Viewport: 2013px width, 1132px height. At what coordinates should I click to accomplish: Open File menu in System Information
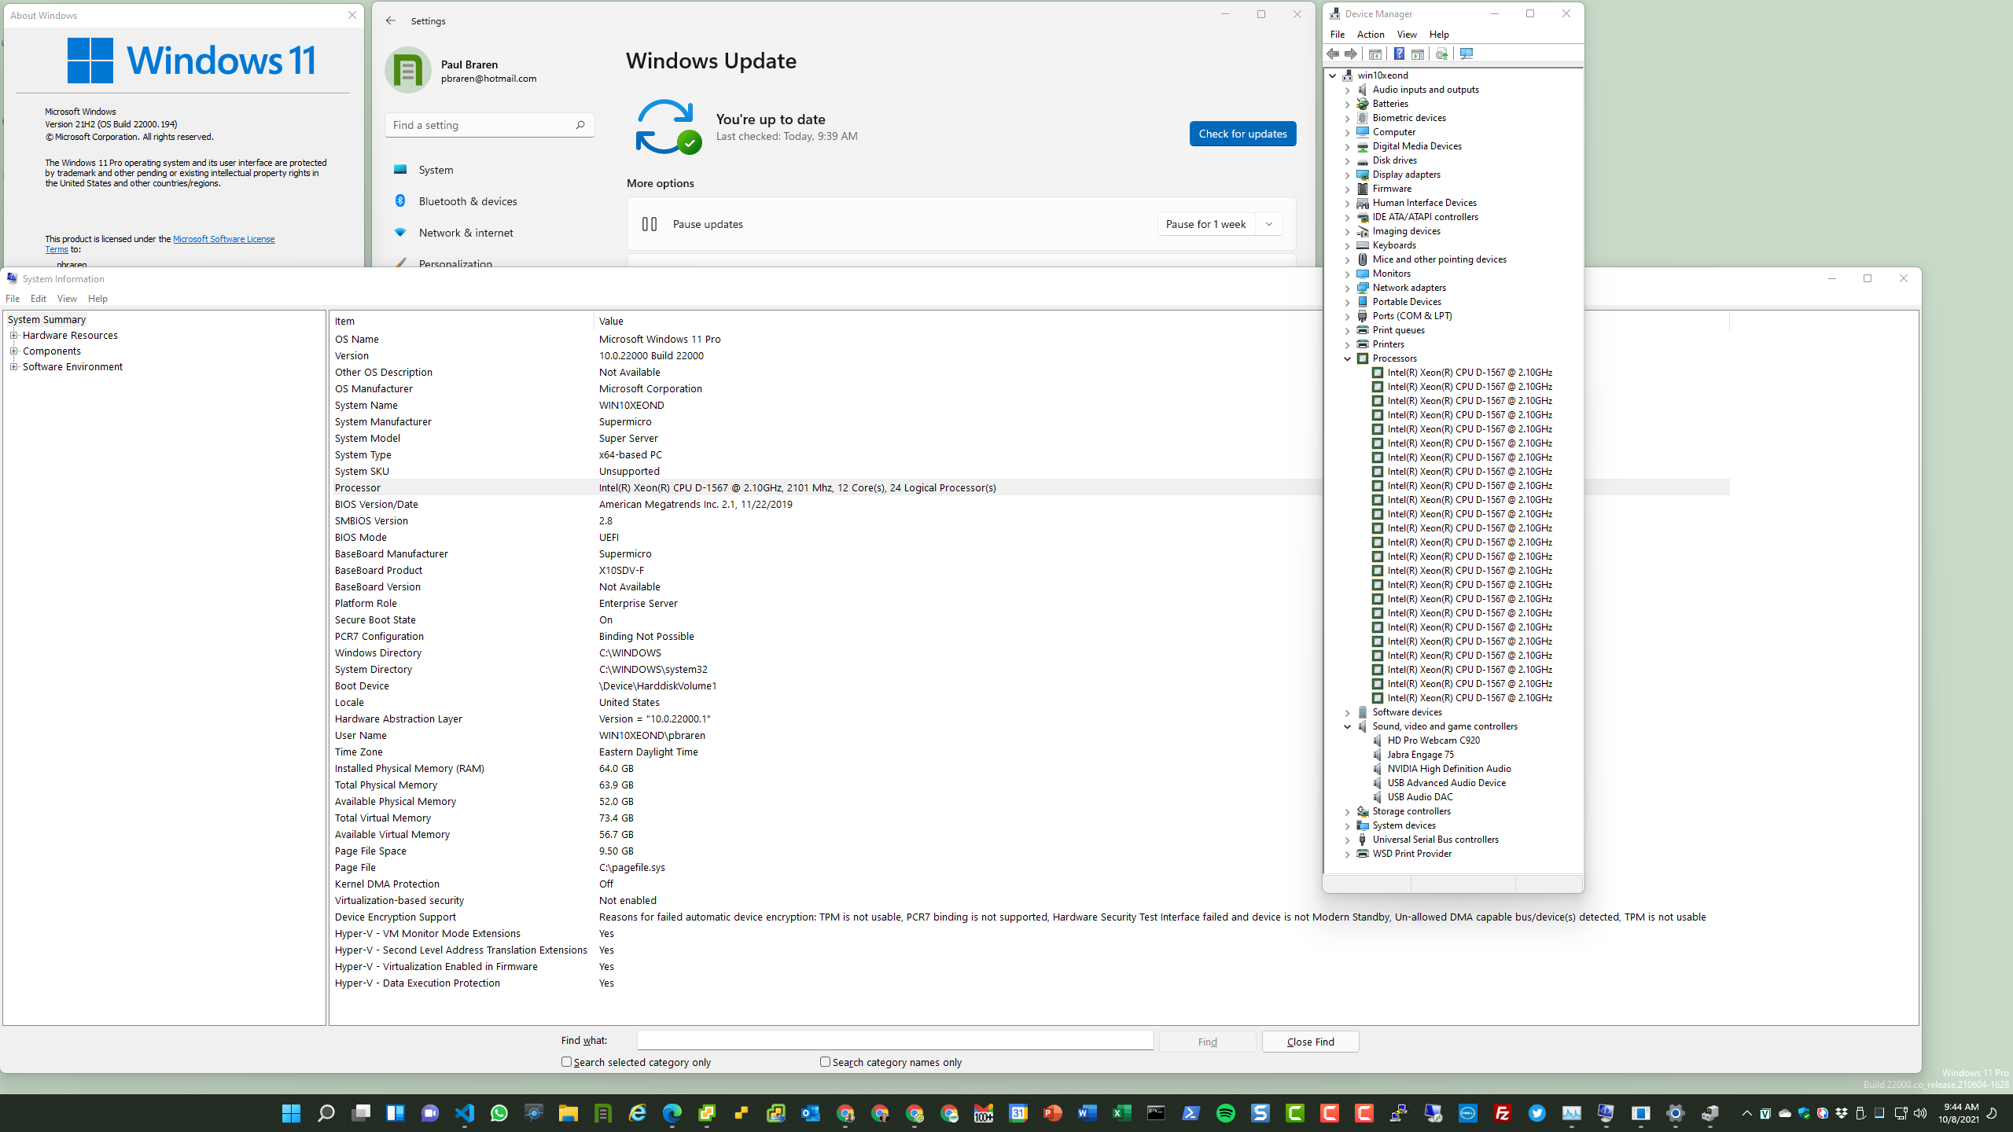pos(13,299)
